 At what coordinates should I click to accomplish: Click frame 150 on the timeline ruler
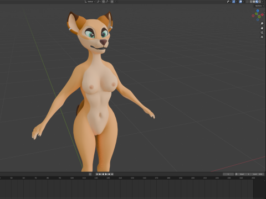pyautogui.click(x=132, y=178)
